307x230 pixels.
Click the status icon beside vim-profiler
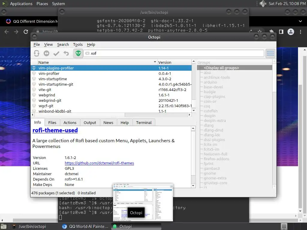[34, 73]
